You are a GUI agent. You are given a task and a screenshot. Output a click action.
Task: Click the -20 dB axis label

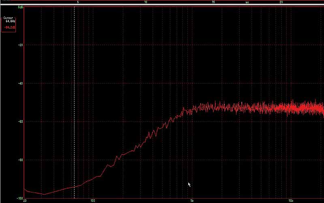20,45
